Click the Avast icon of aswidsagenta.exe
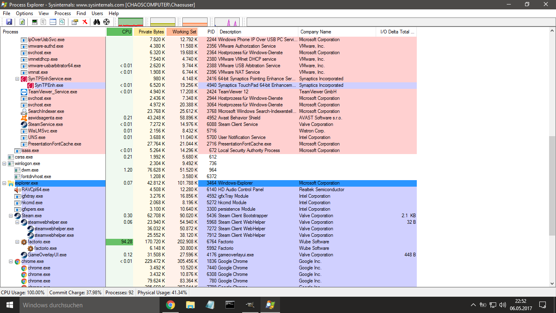Viewport: 556px width, 313px height. [x=24, y=118]
